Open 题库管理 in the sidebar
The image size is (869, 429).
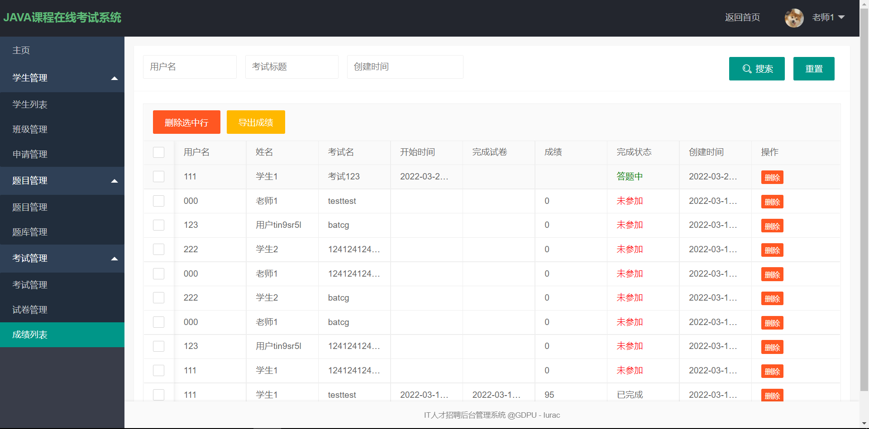[x=62, y=232]
